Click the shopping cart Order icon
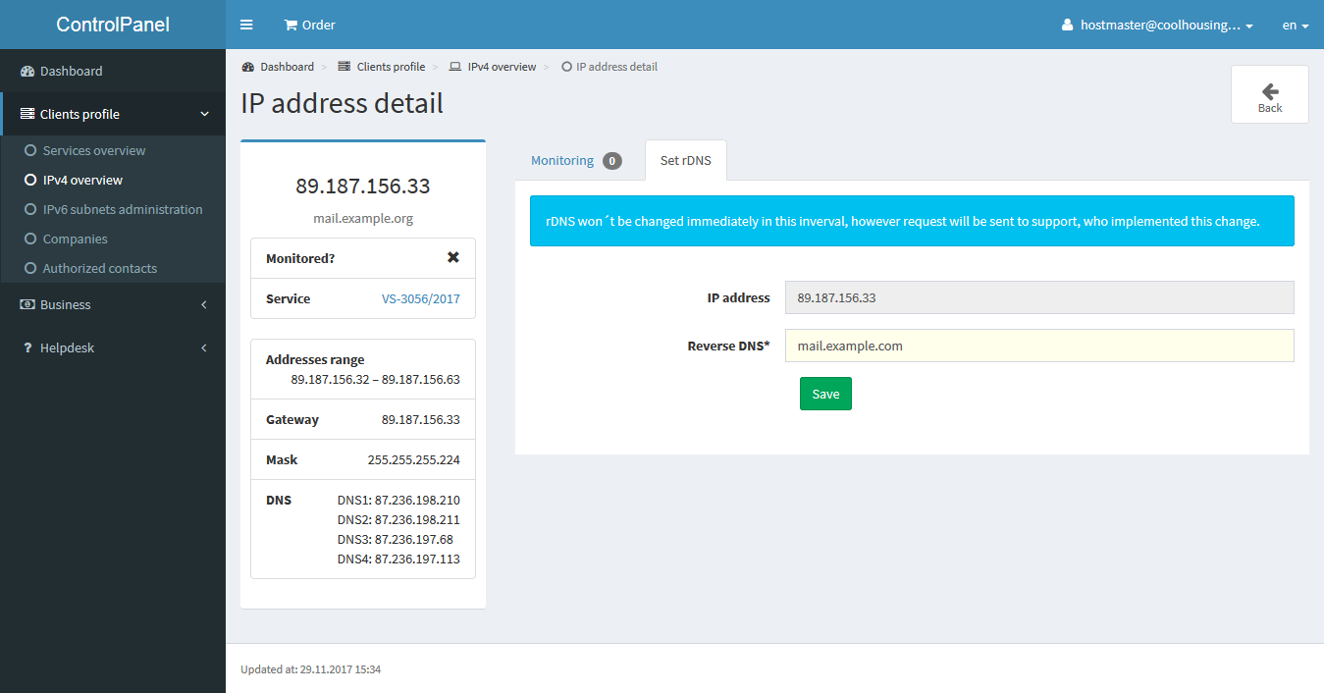Screen dimensions: 1324x693 tap(291, 25)
